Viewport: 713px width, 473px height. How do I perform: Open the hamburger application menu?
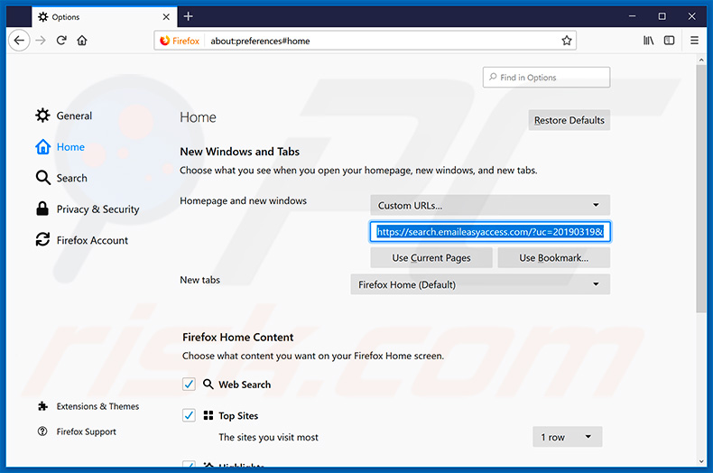(694, 41)
